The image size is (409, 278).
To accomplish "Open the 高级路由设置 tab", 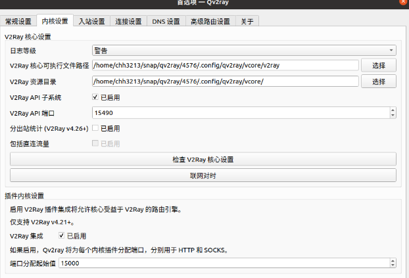I will tap(210, 21).
